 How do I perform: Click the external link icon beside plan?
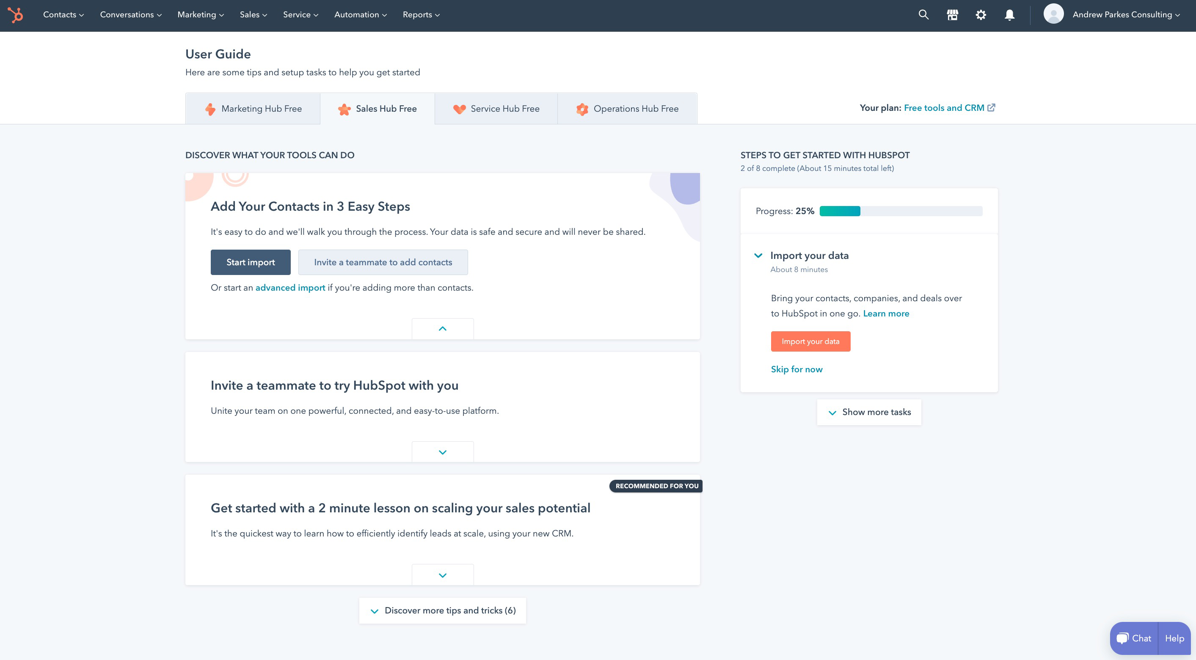[x=991, y=108]
